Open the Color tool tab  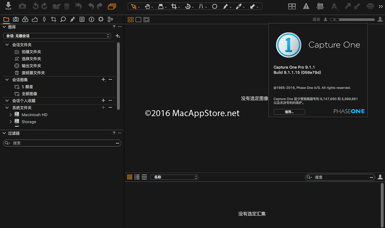pyautogui.click(x=25, y=20)
